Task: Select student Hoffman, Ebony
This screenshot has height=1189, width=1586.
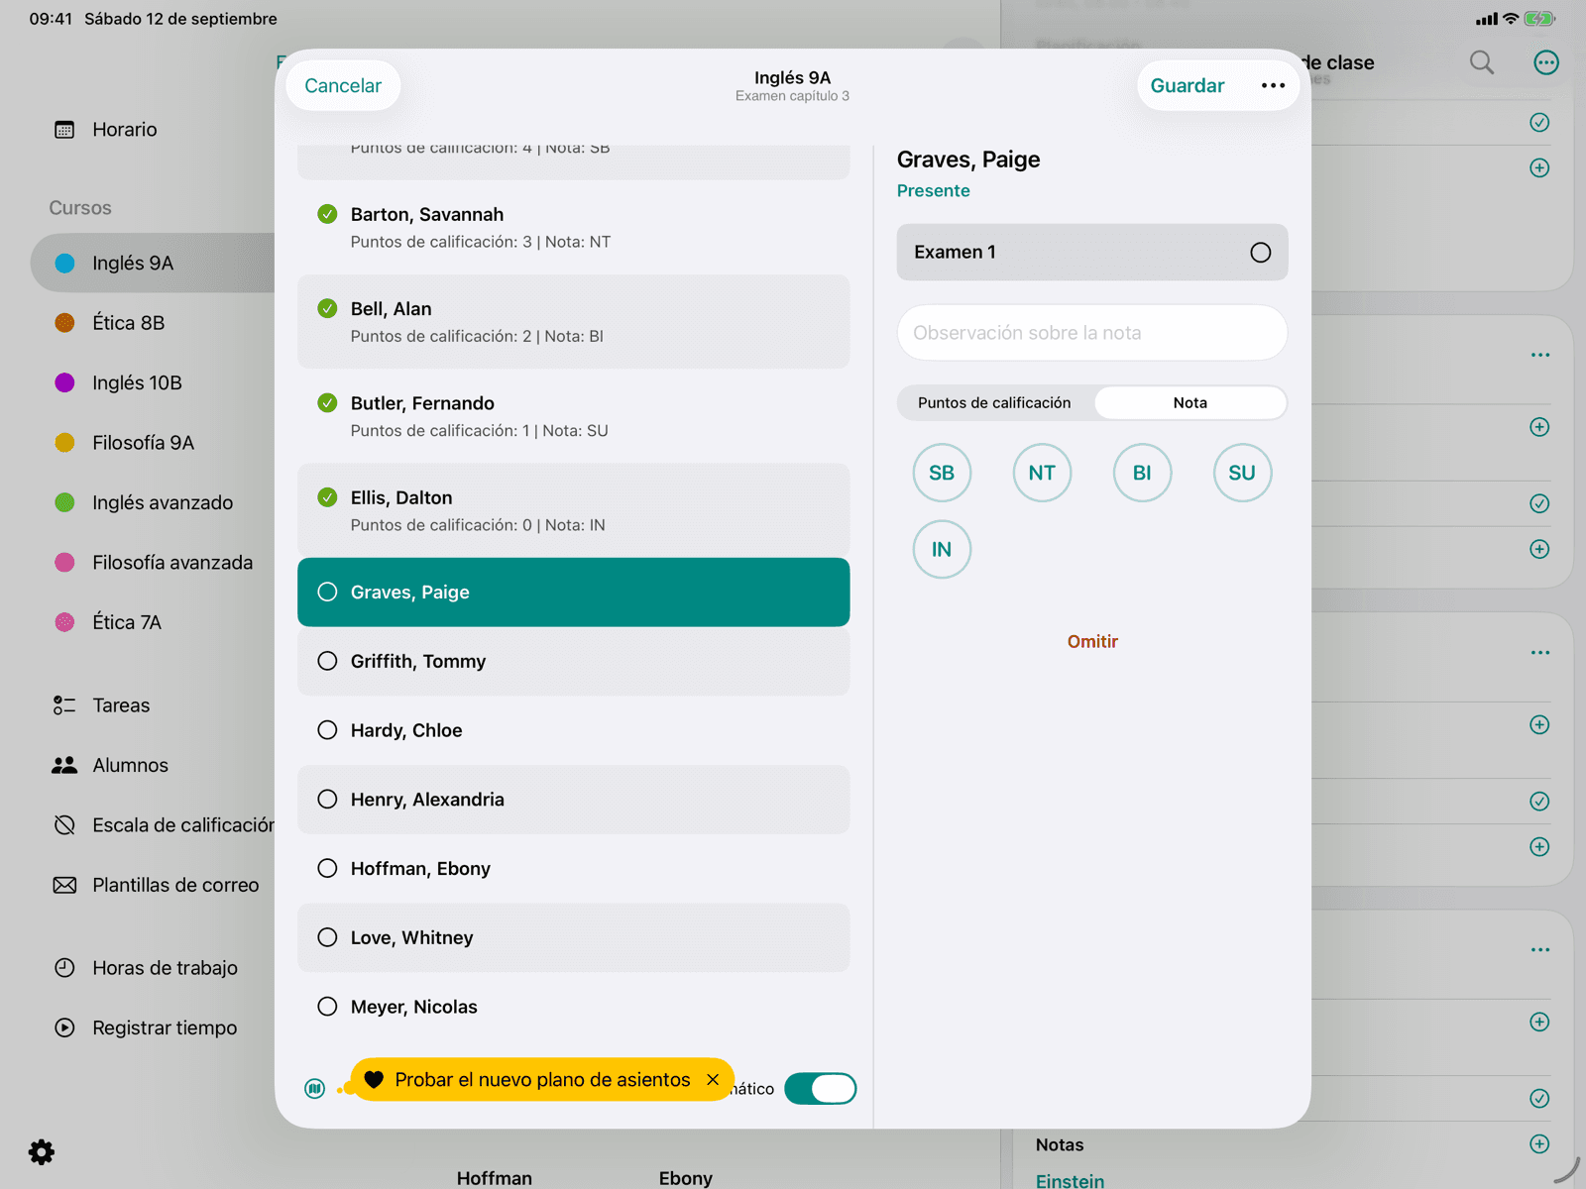Action: point(573,869)
